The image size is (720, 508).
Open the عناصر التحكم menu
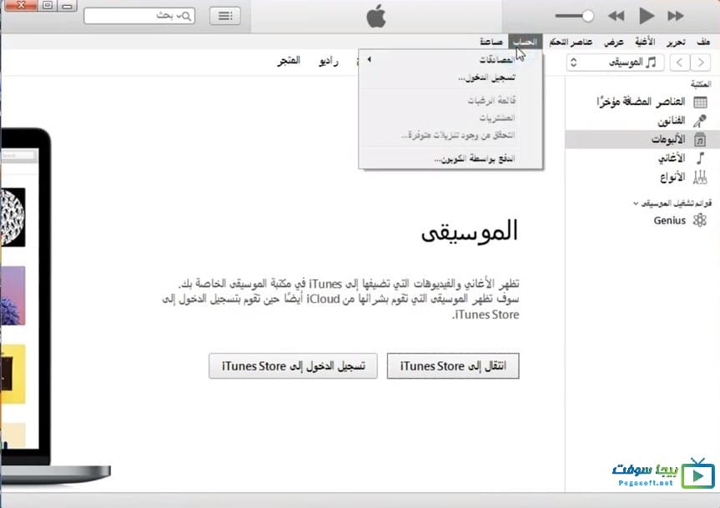pyautogui.click(x=571, y=42)
